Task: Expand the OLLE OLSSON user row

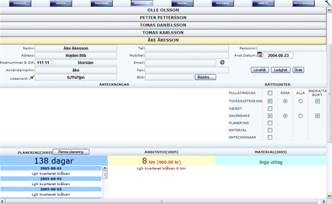Action: pyautogui.click(x=163, y=10)
